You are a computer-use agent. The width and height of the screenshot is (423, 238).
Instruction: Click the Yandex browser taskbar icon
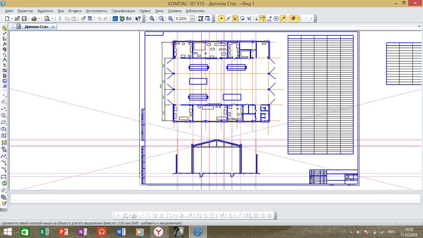(159, 232)
